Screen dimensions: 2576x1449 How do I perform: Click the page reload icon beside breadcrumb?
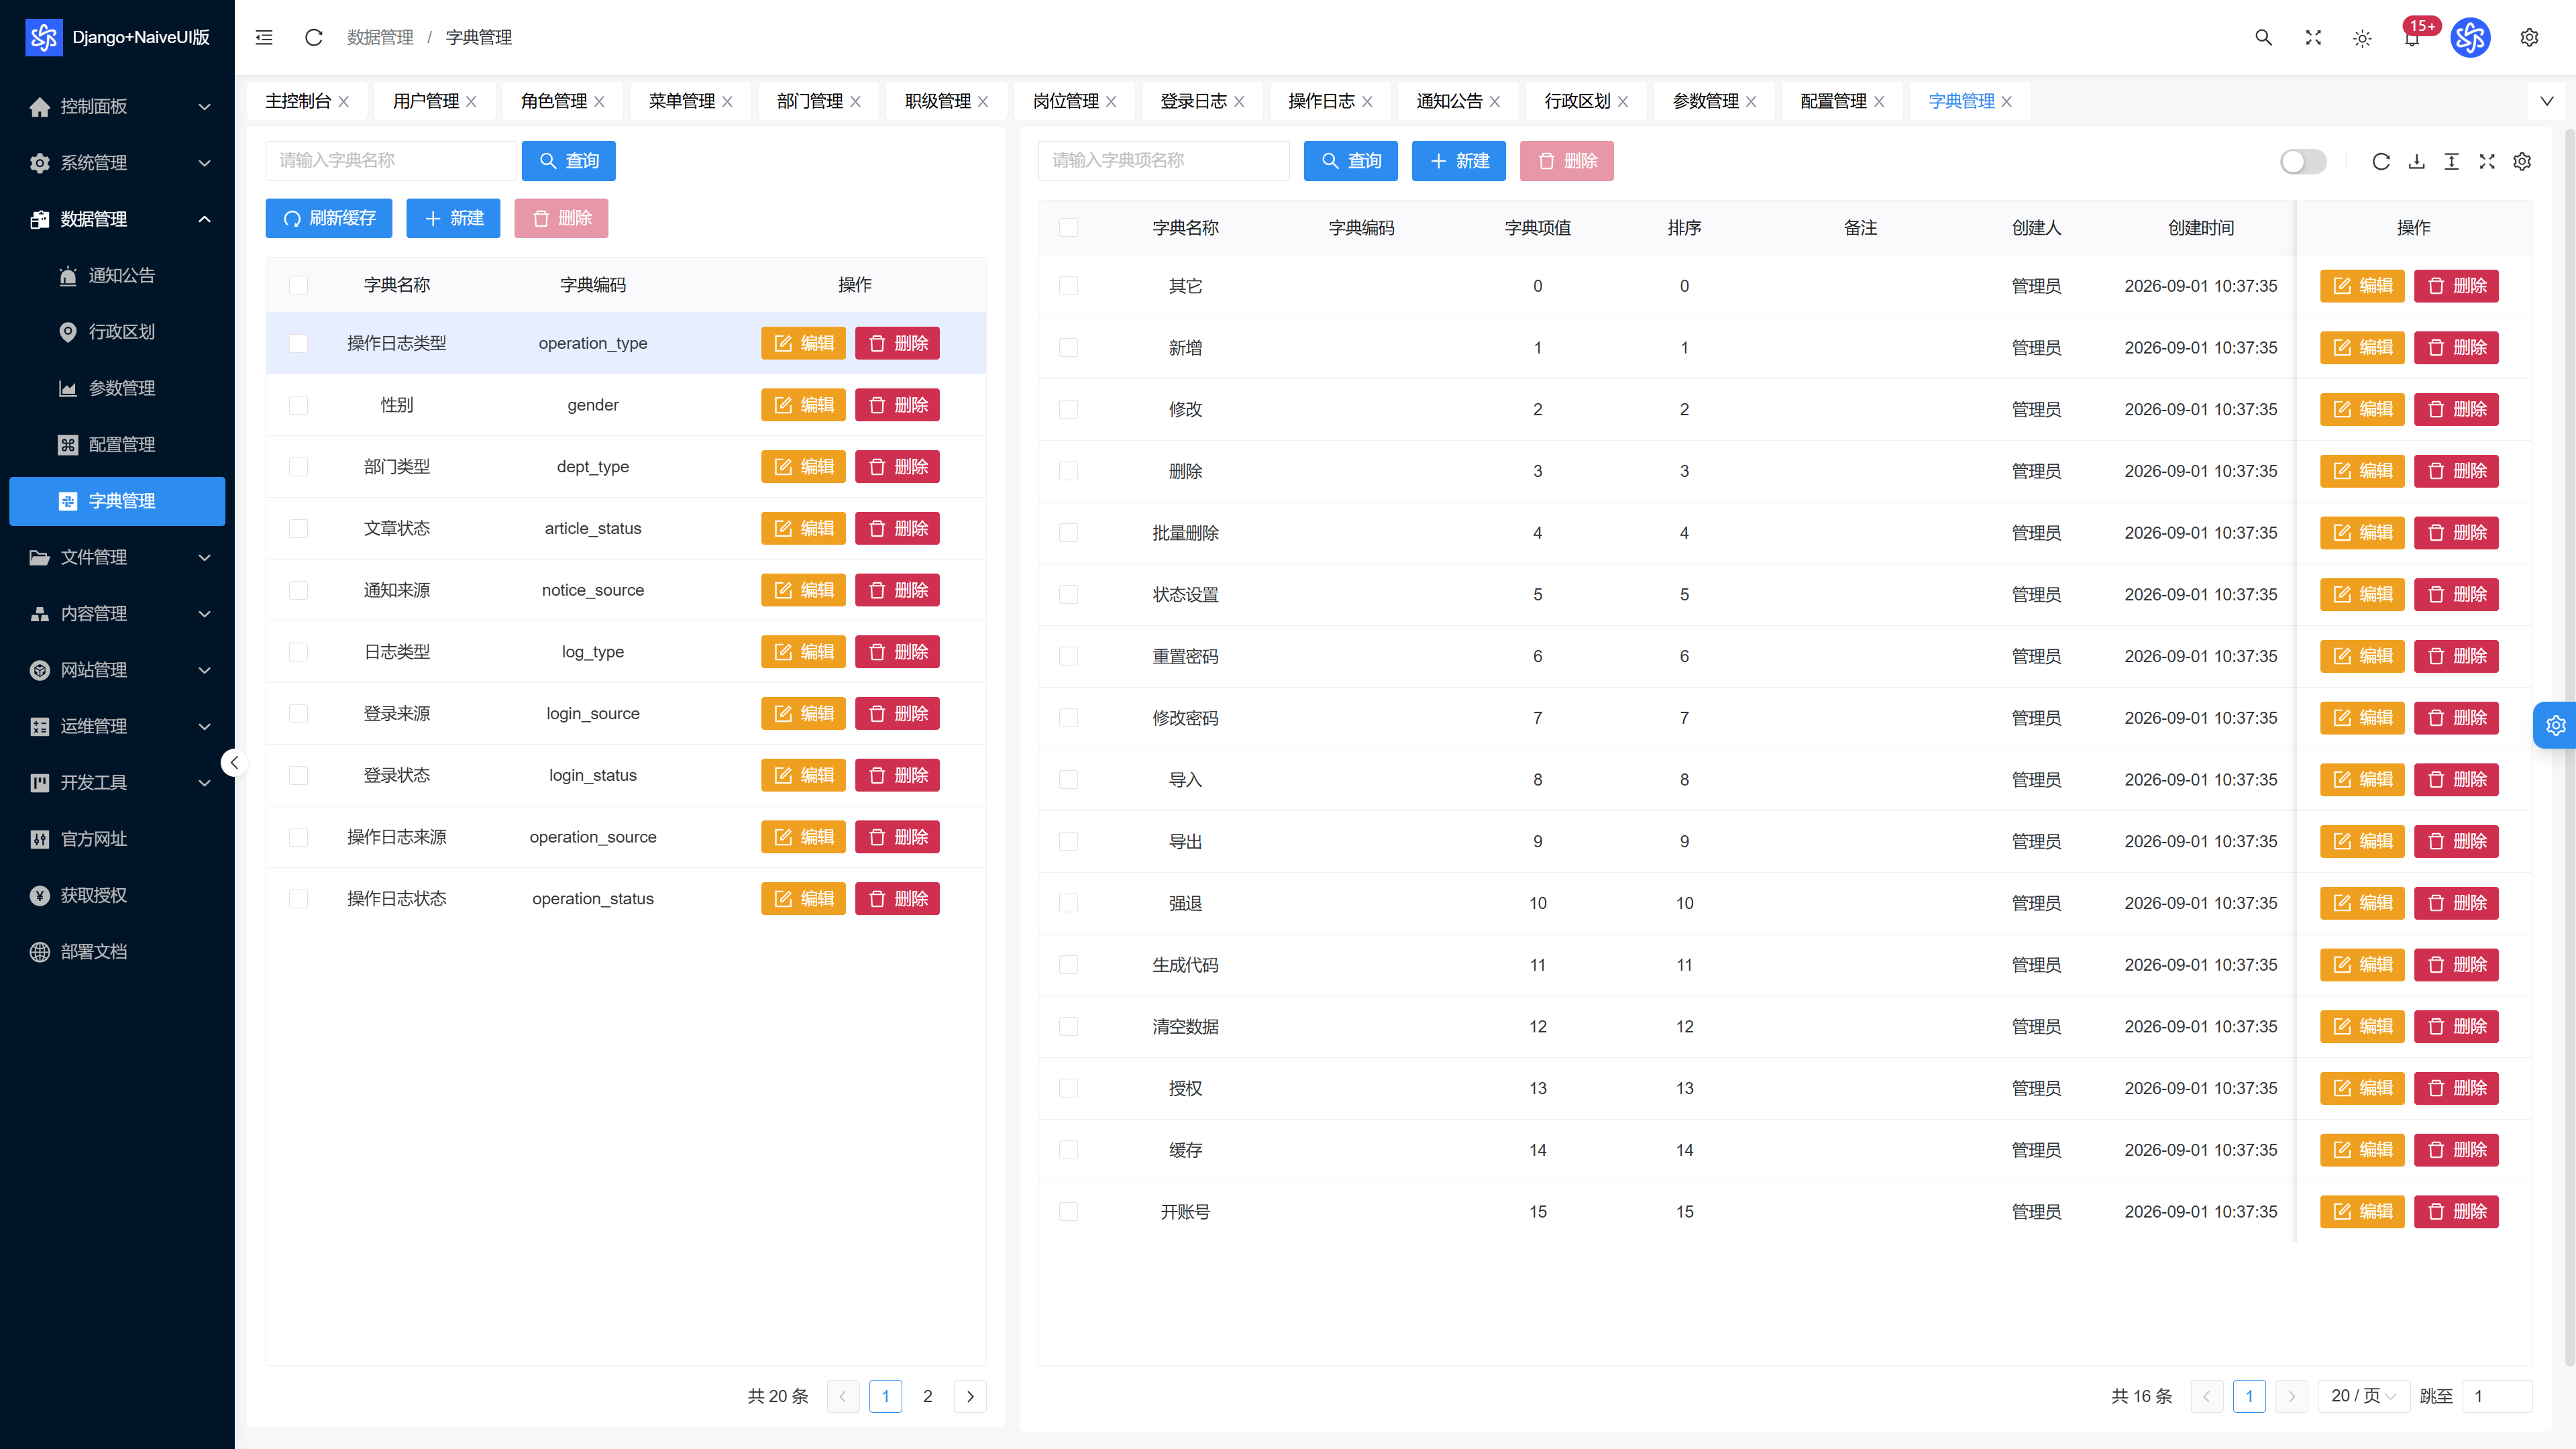pos(314,37)
